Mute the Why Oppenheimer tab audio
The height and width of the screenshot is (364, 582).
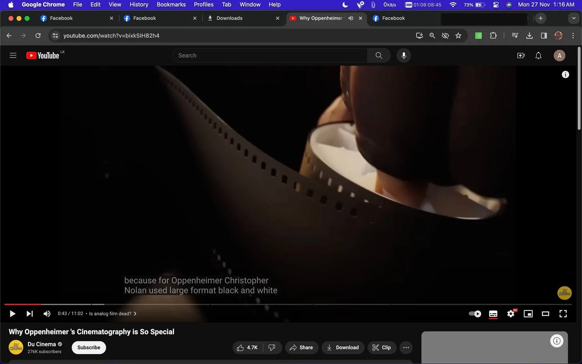351,18
